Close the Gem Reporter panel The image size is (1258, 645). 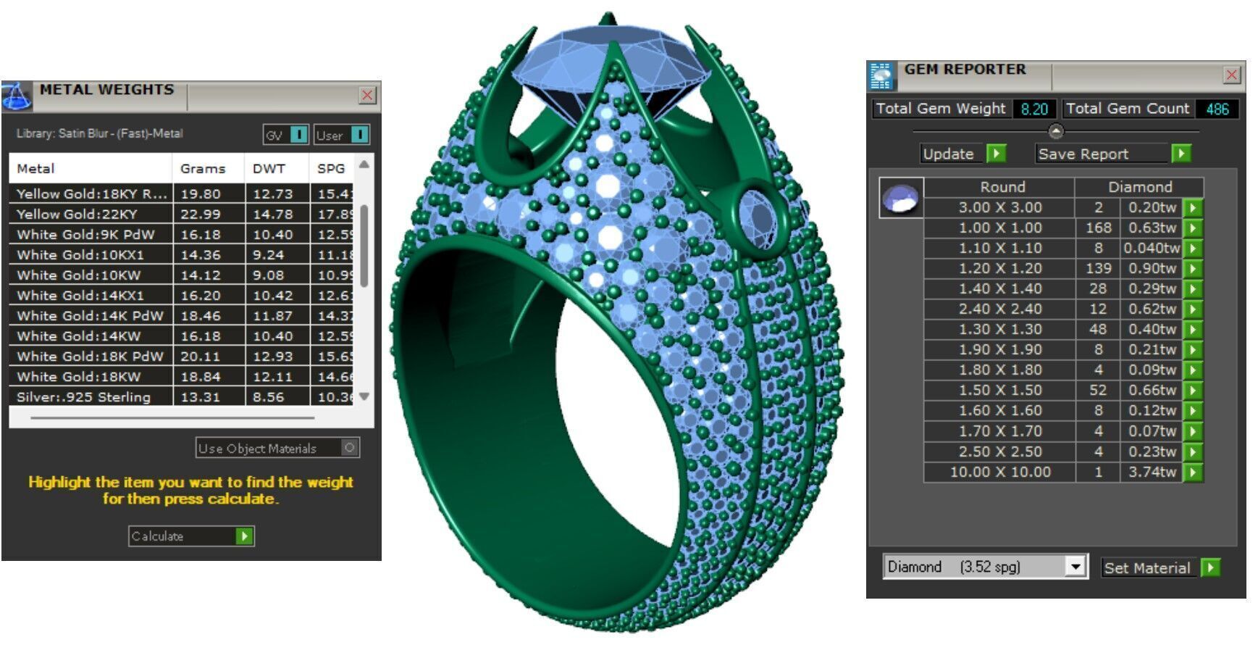[x=1232, y=75]
